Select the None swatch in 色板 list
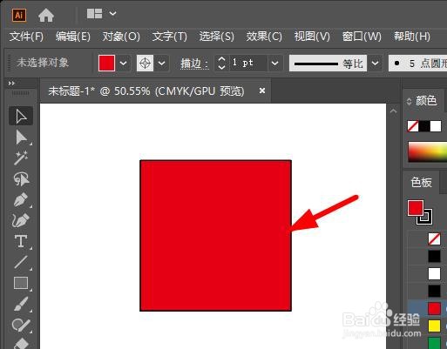 pos(434,239)
